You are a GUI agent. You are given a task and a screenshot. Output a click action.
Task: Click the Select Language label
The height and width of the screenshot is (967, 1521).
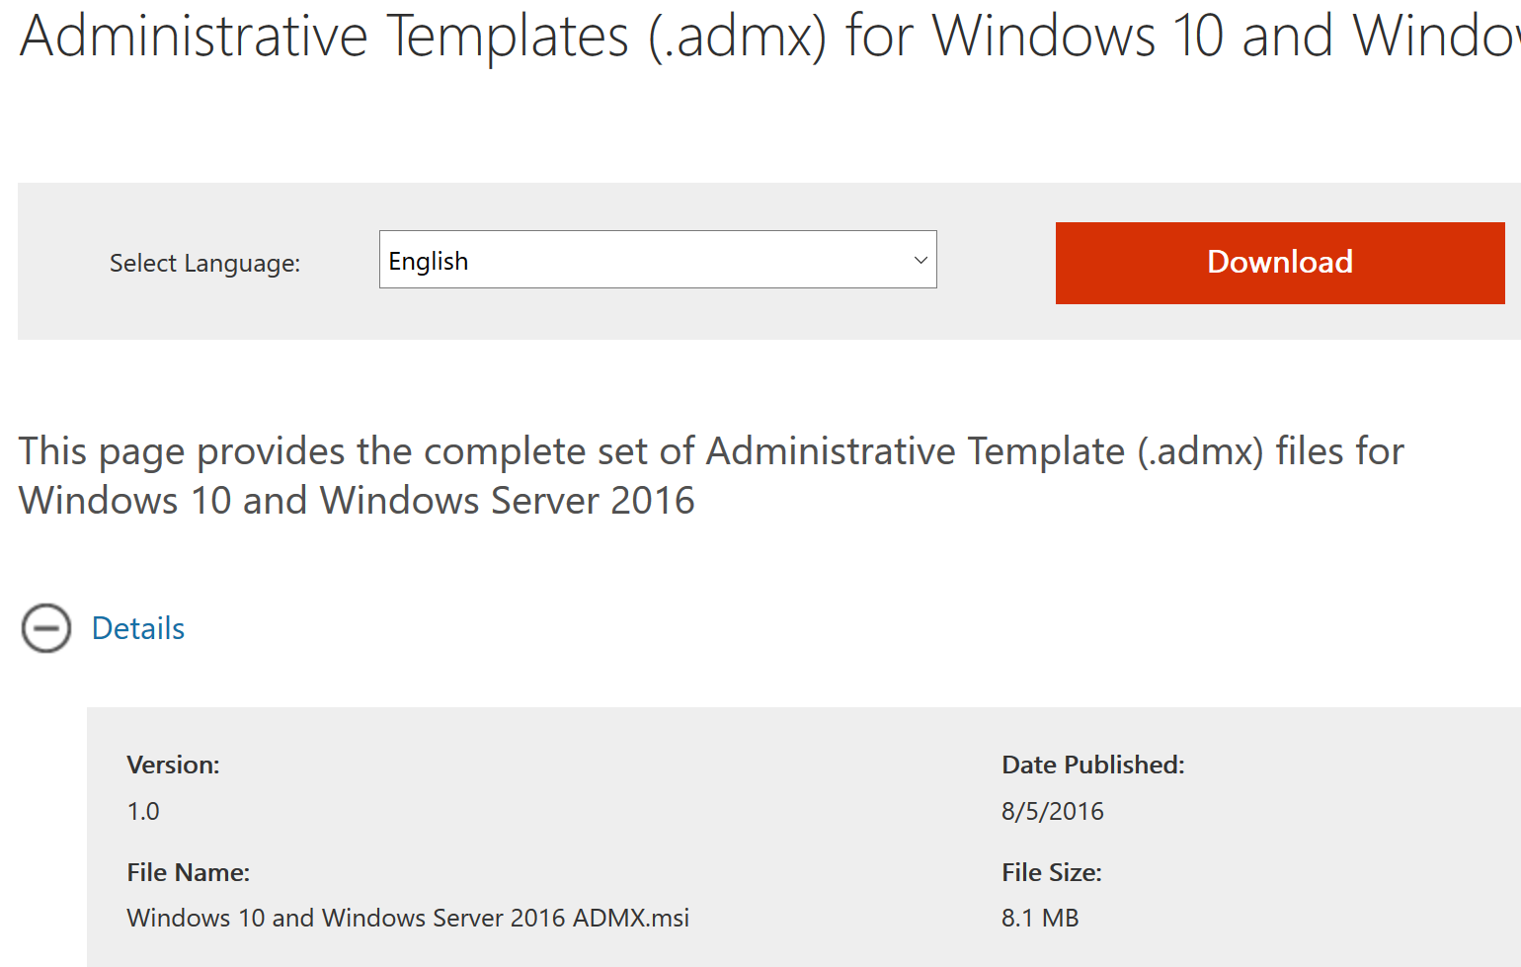click(204, 264)
